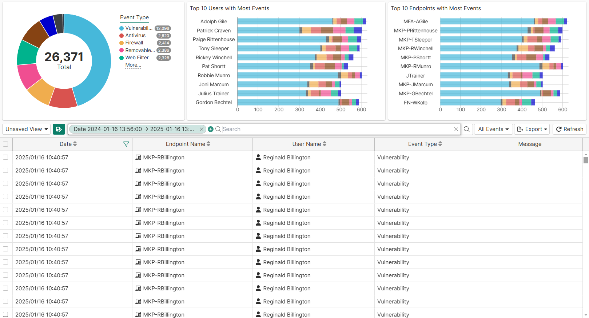Add a filter with the green plus icon
Viewport: 589px width, 318px height.
click(x=211, y=129)
